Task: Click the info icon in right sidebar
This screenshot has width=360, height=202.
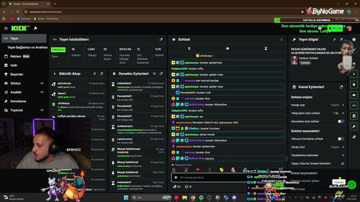Action: point(354,40)
